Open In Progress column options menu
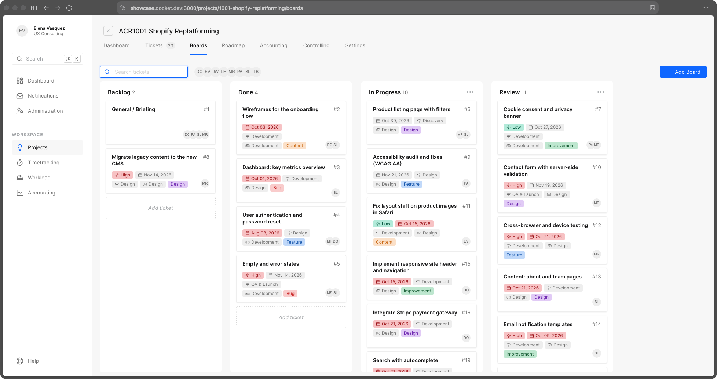The image size is (717, 379). coord(470,92)
